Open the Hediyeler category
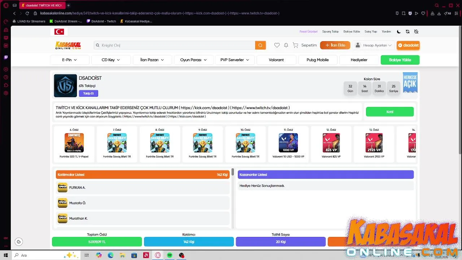 click(359, 60)
